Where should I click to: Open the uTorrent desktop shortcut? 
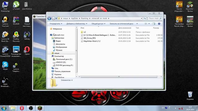click(16, 6)
